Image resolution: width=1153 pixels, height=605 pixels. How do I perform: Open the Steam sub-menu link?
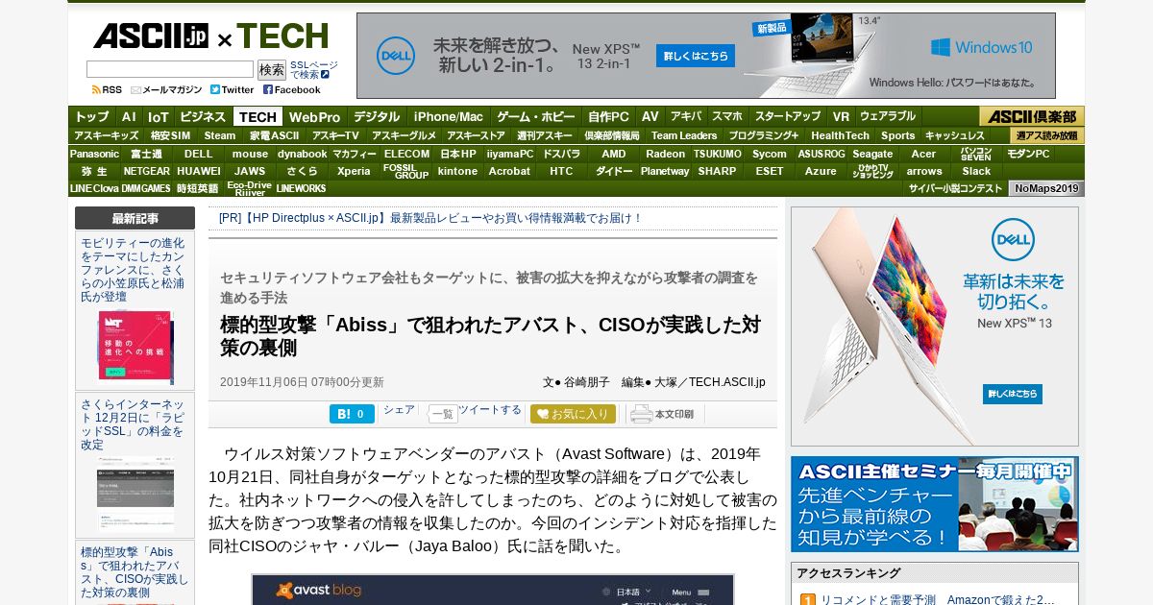(x=220, y=135)
